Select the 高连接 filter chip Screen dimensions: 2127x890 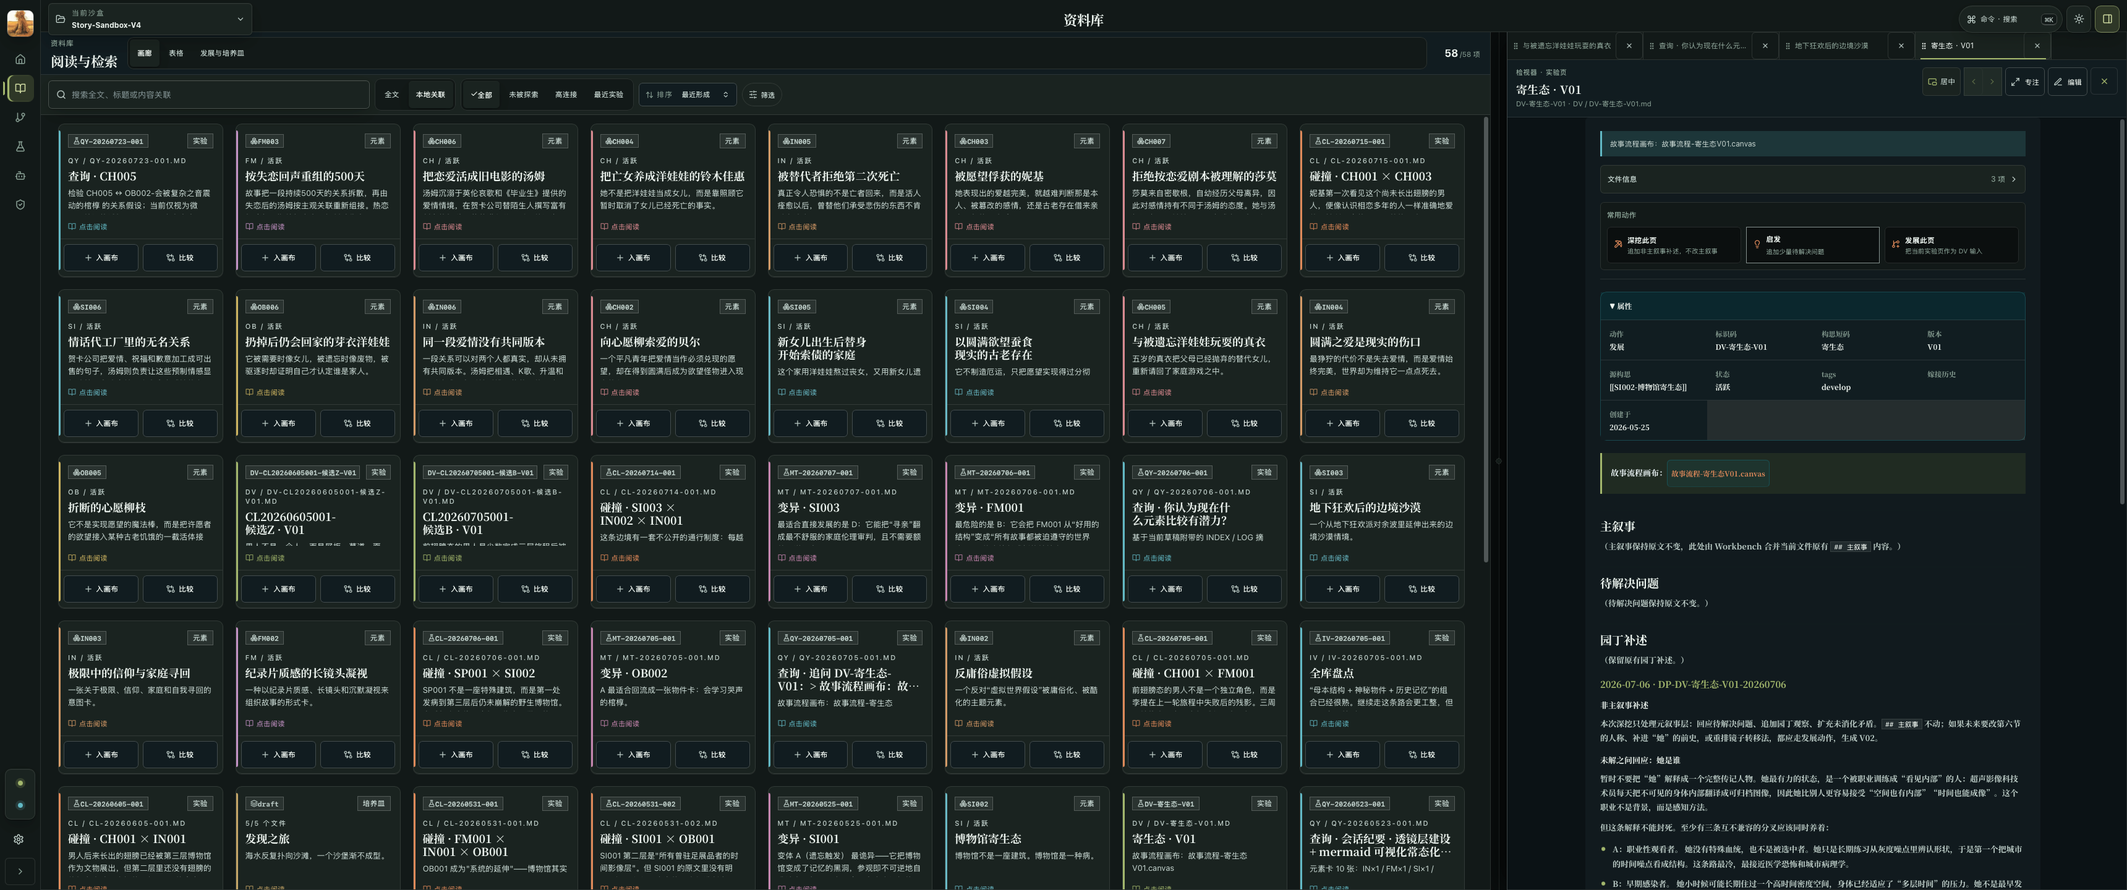tap(566, 95)
